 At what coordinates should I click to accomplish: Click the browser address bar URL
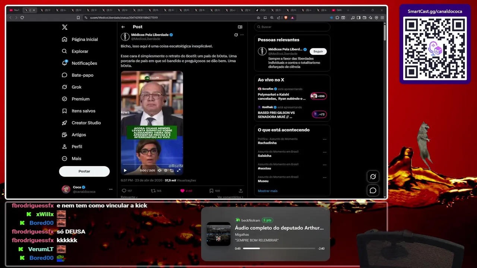coord(124,17)
